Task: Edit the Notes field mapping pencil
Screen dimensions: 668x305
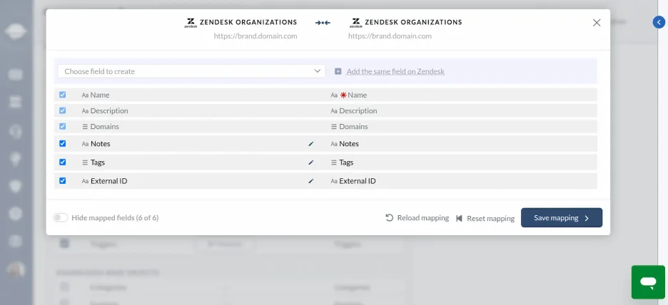Action: point(310,144)
